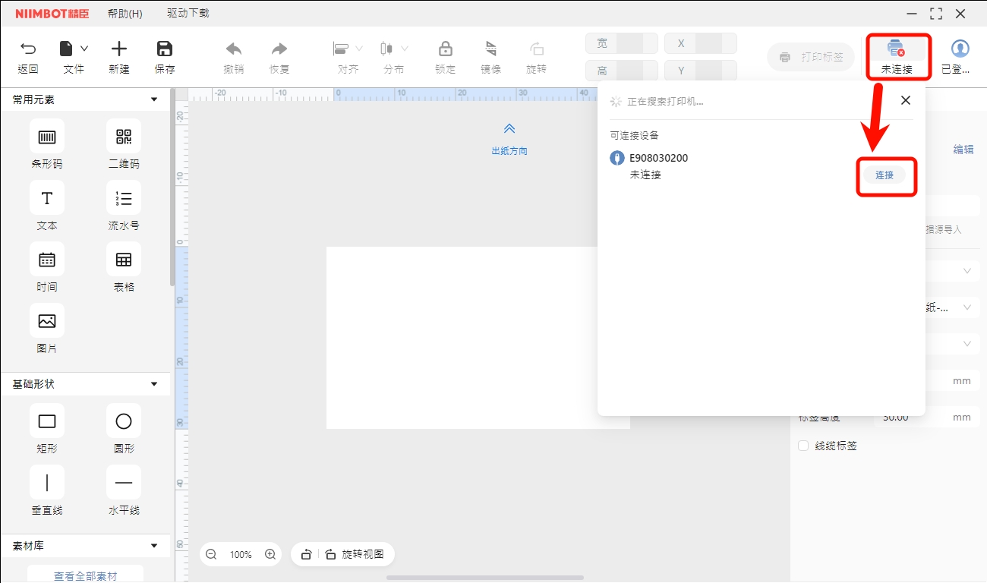Insert a 二维码 QR code element
The height and width of the screenshot is (583, 987).
click(124, 137)
